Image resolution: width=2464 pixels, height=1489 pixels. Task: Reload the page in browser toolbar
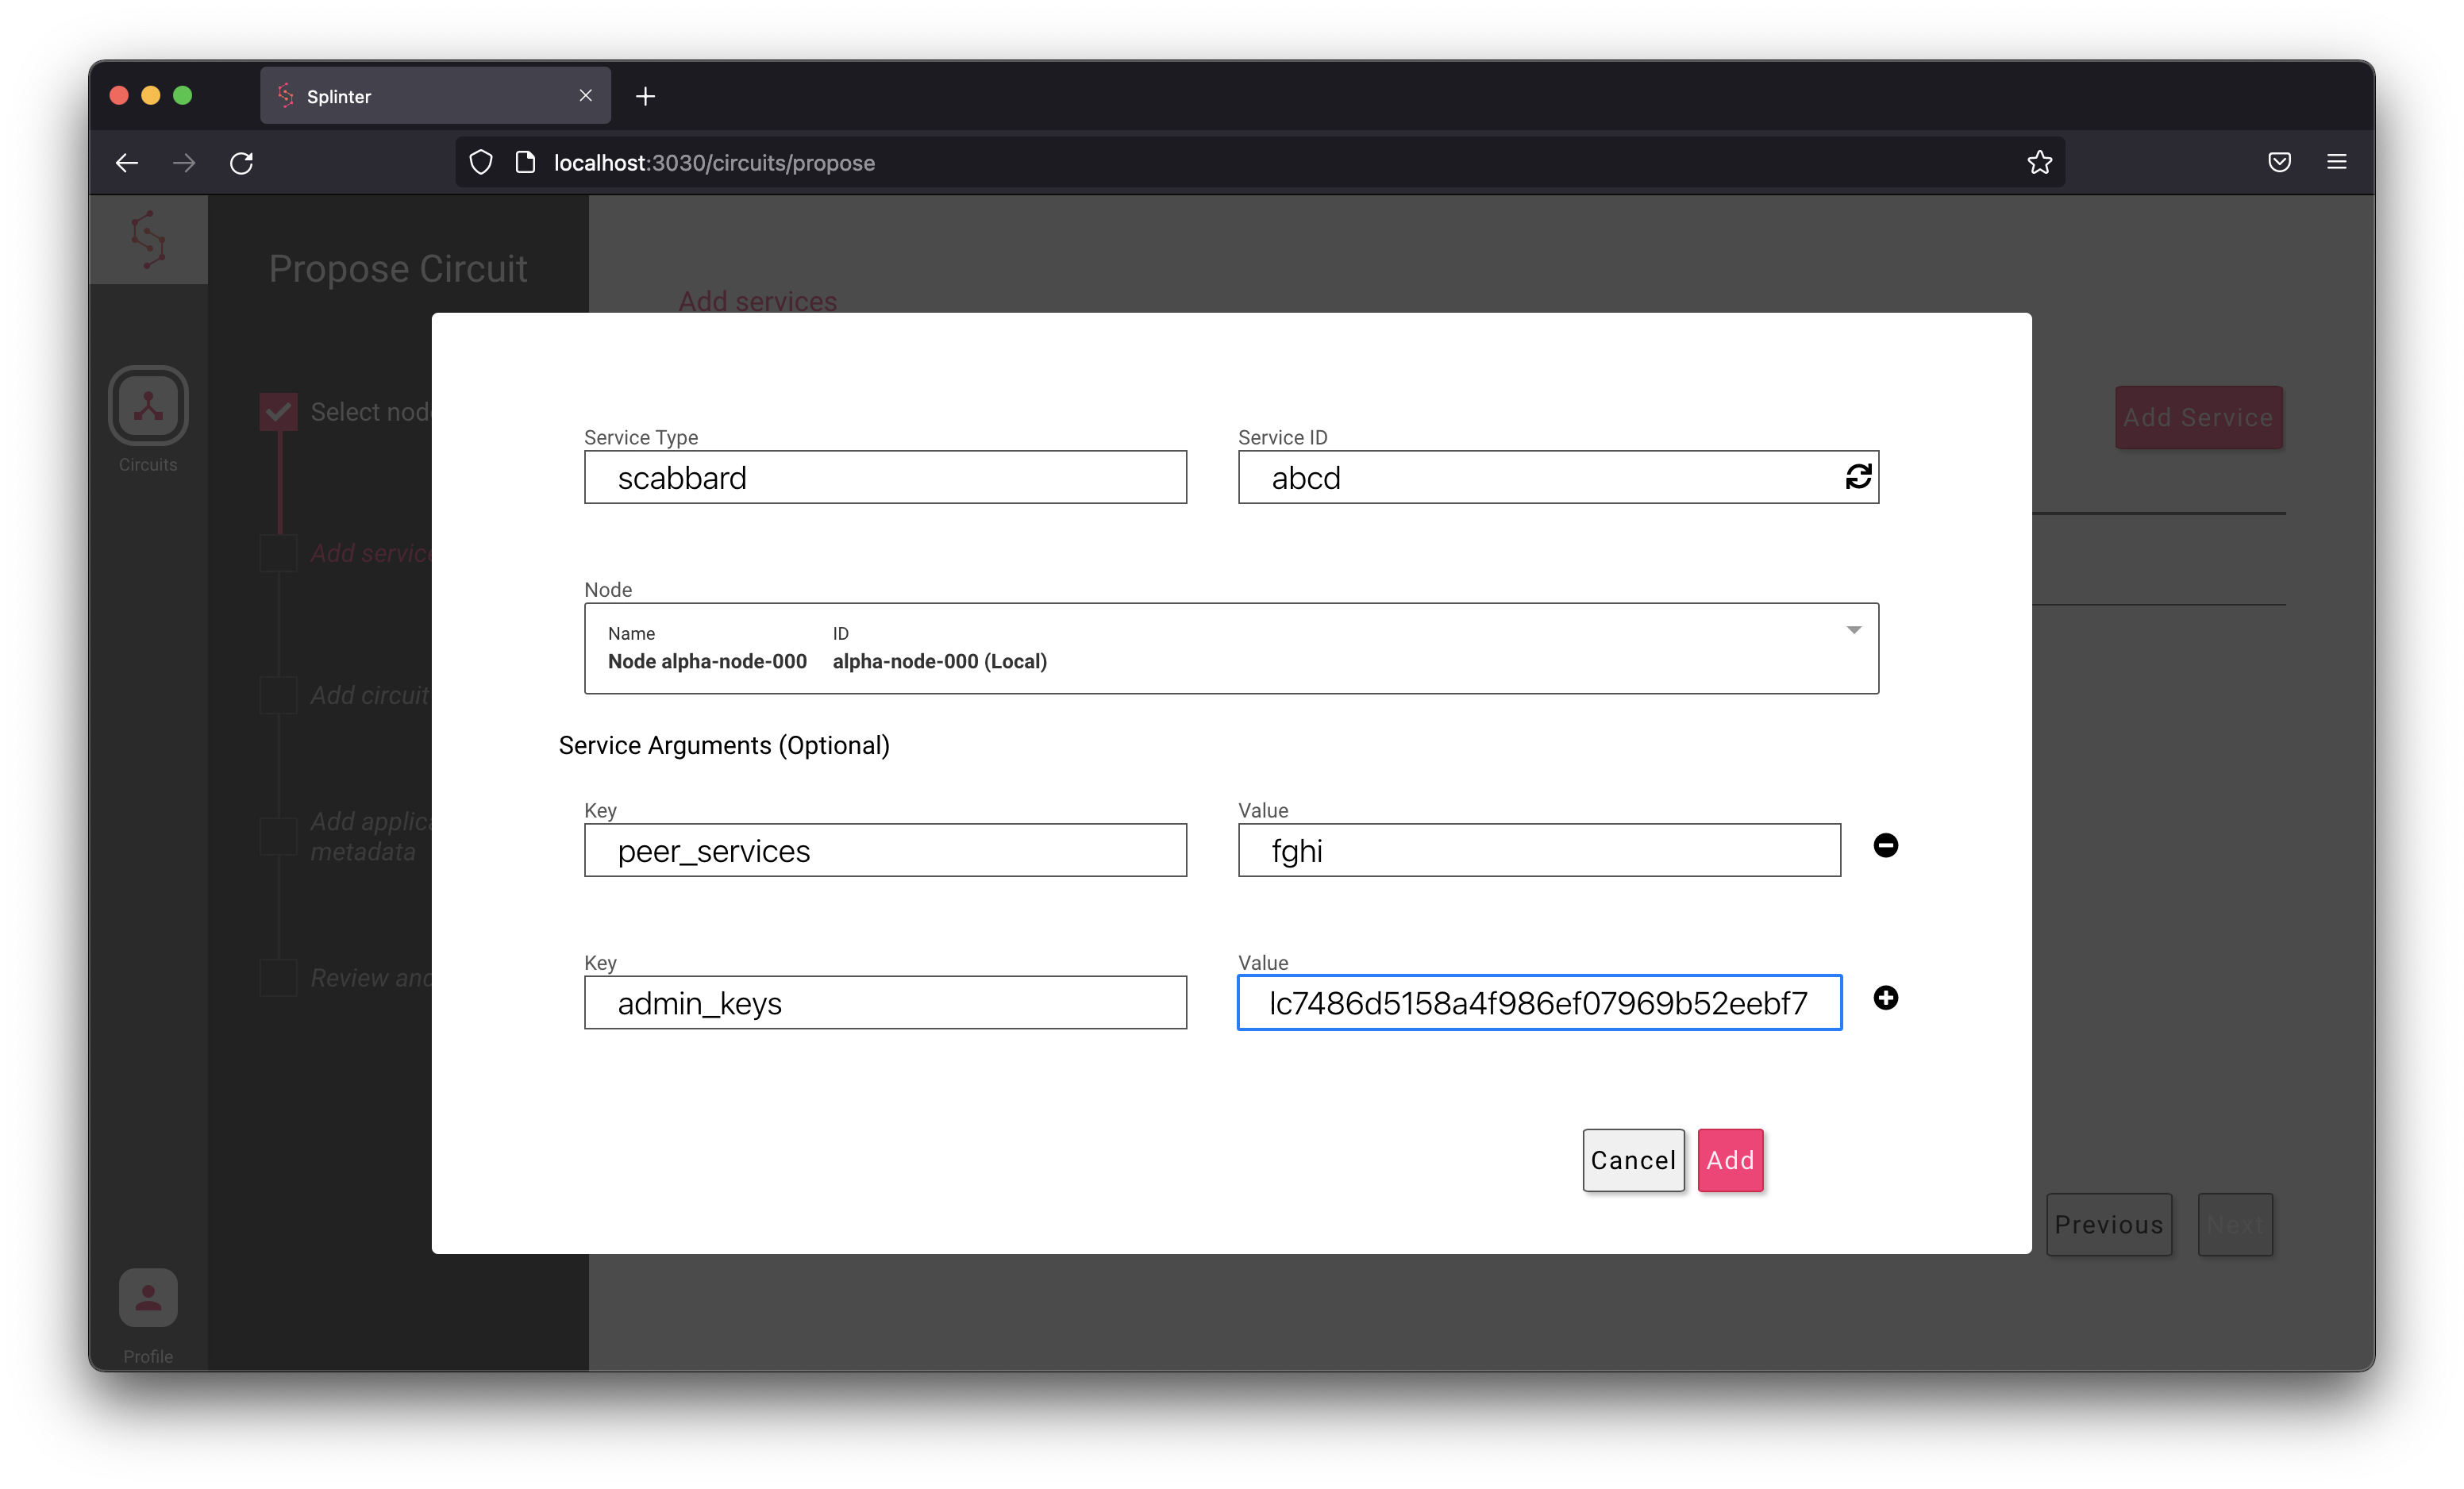click(242, 162)
